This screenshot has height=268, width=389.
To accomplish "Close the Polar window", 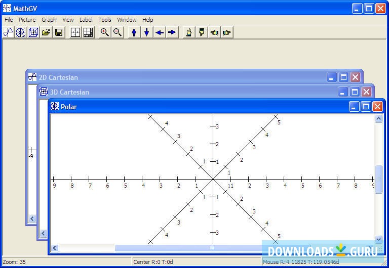I will 377,107.
